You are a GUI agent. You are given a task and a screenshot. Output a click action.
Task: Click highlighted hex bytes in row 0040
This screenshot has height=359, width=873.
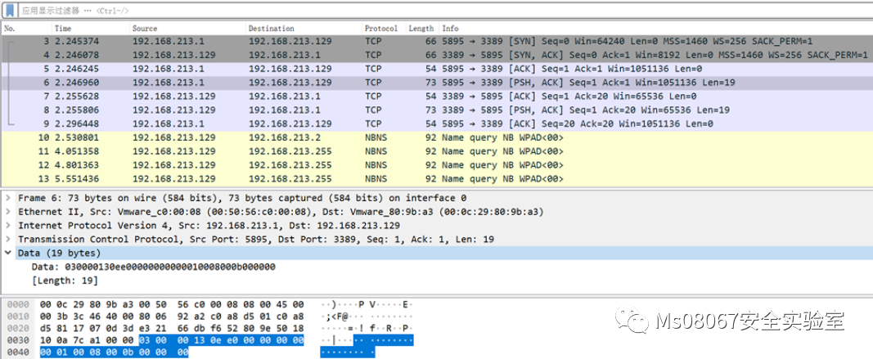[114, 352]
